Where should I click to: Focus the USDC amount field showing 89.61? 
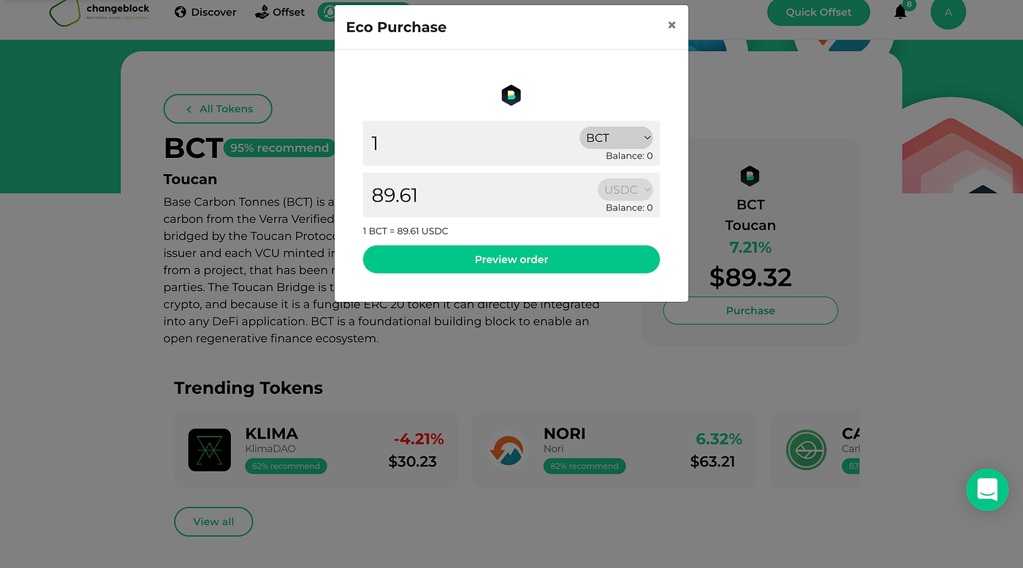(479, 195)
